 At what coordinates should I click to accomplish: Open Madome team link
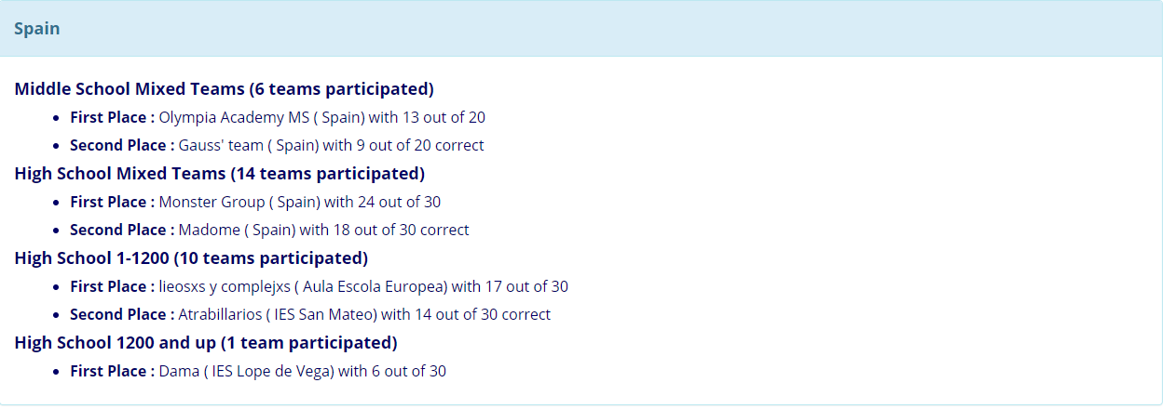click(x=209, y=231)
